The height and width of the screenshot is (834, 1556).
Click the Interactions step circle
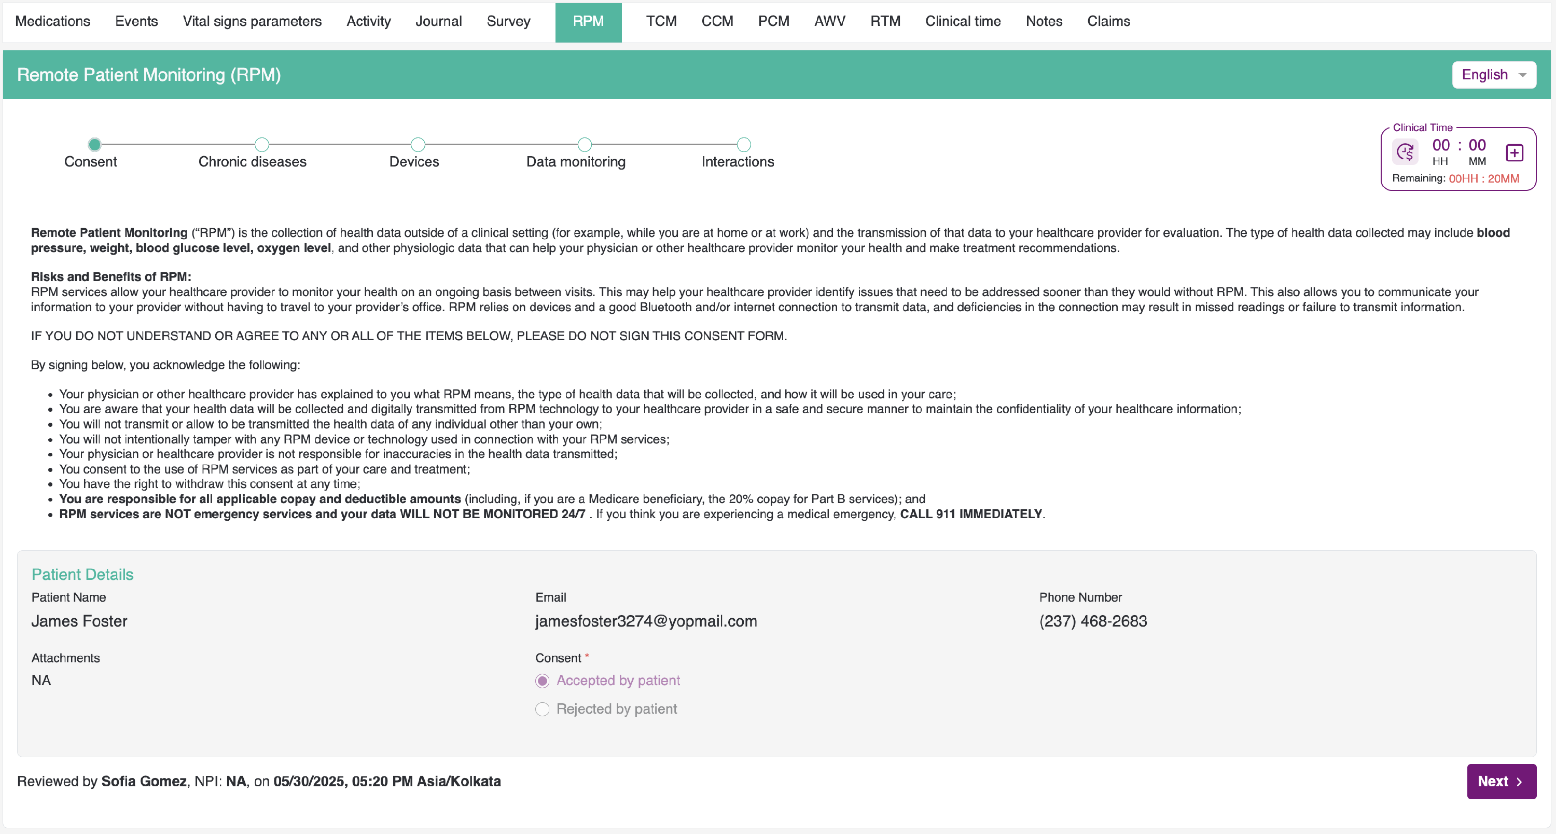744,144
